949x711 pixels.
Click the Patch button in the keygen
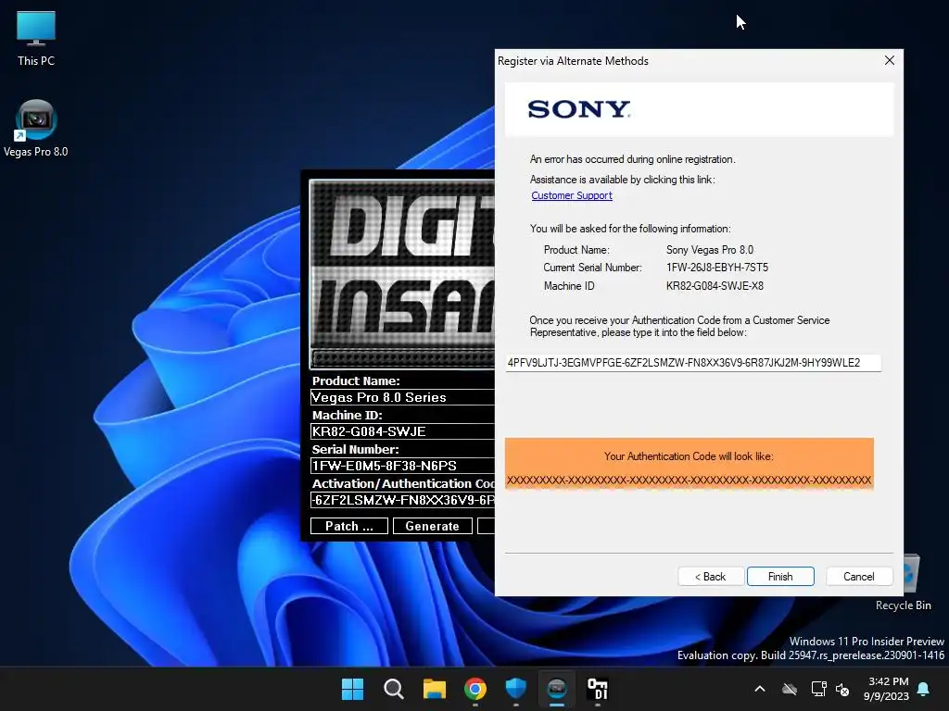coord(349,526)
